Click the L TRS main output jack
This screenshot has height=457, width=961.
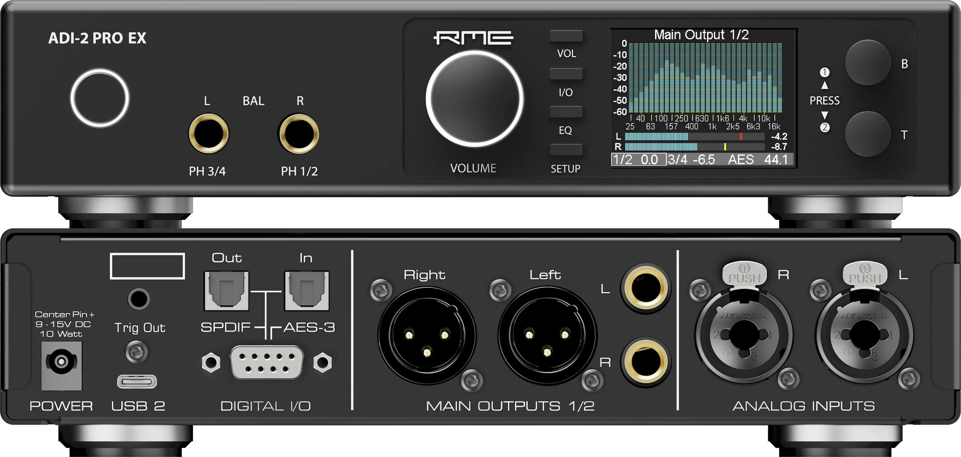[x=646, y=288]
